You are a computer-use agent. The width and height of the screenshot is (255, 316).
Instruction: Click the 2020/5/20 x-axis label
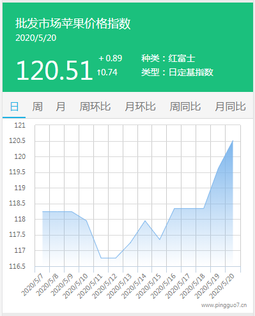(222, 286)
